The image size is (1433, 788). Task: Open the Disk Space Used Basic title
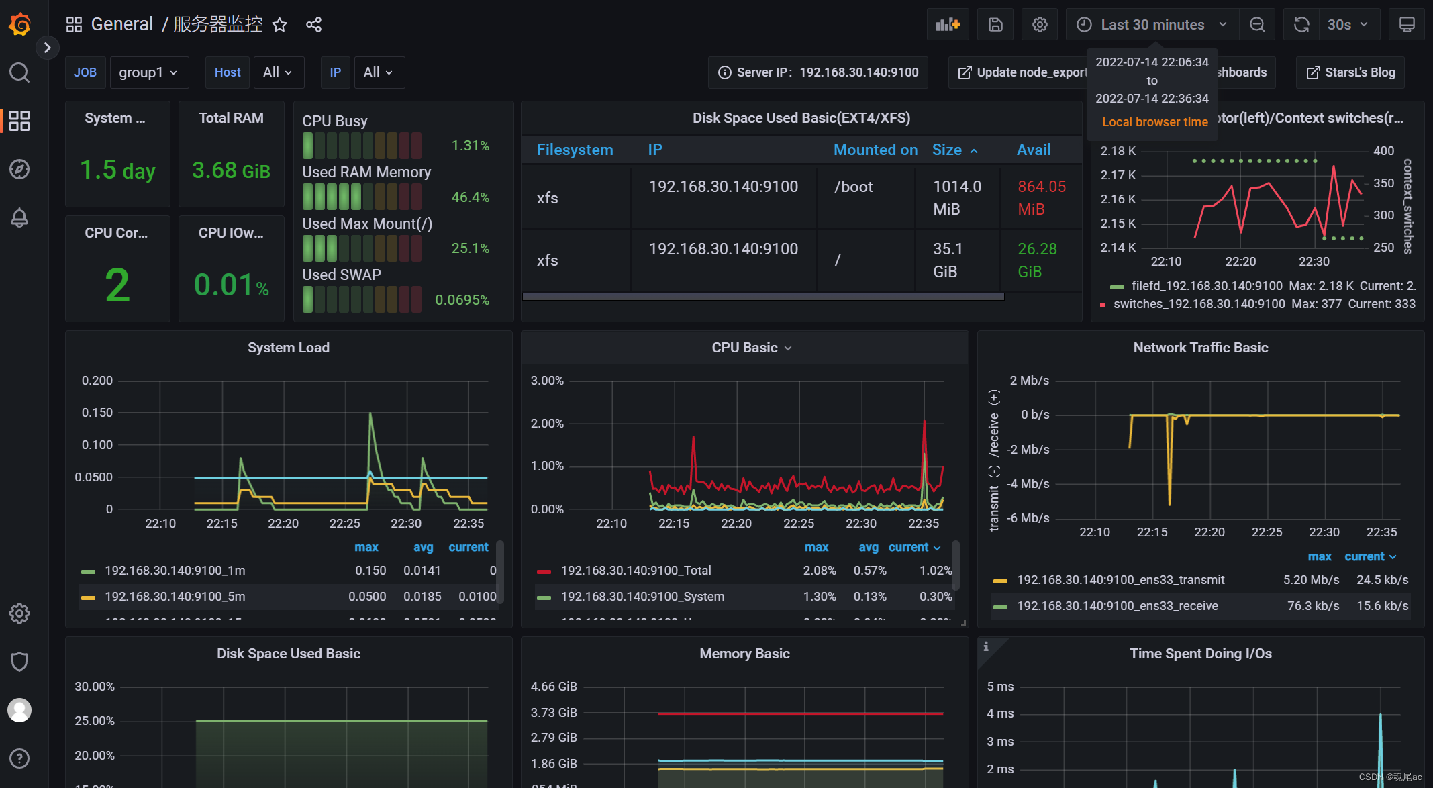[289, 654]
